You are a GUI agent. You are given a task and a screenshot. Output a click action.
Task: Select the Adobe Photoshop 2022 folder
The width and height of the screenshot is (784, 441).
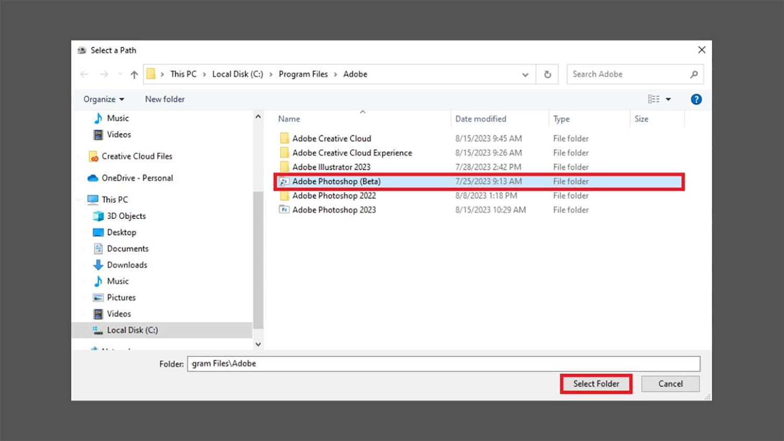tap(334, 195)
